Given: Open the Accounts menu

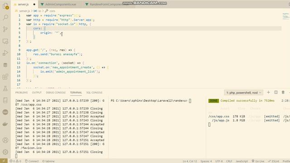Looking at the screenshot, I should pyautogui.click(x=5, y=140).
